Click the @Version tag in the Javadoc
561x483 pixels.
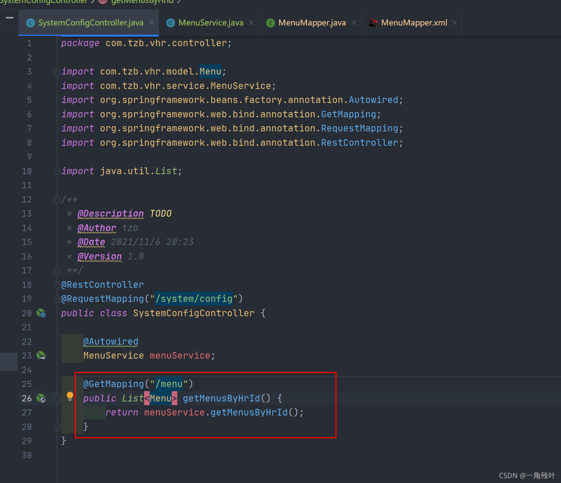(x=100, y=256)
